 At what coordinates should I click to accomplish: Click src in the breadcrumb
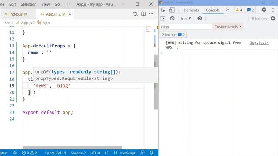tap(7, 23)
